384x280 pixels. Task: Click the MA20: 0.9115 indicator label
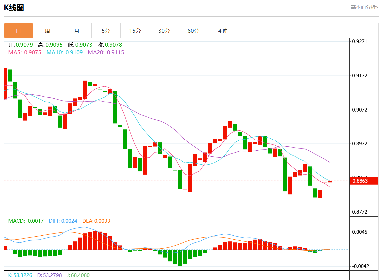[106, 52]
